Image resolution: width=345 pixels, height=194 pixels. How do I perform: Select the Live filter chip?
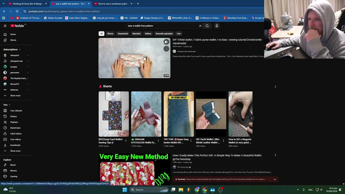tap(179, 34)
